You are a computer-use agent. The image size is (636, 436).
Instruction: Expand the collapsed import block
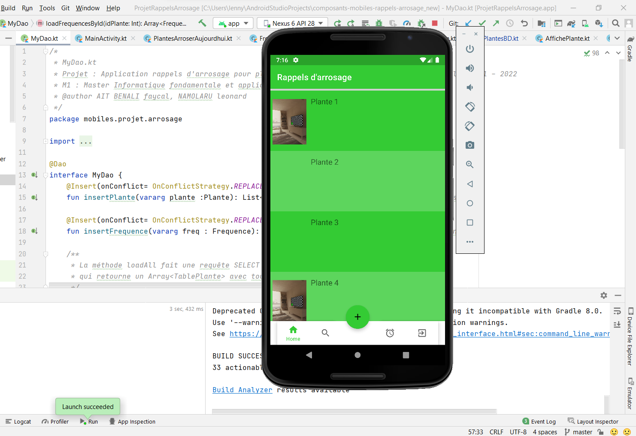86,141
